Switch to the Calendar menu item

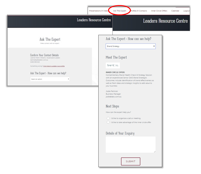coord(175,11)
